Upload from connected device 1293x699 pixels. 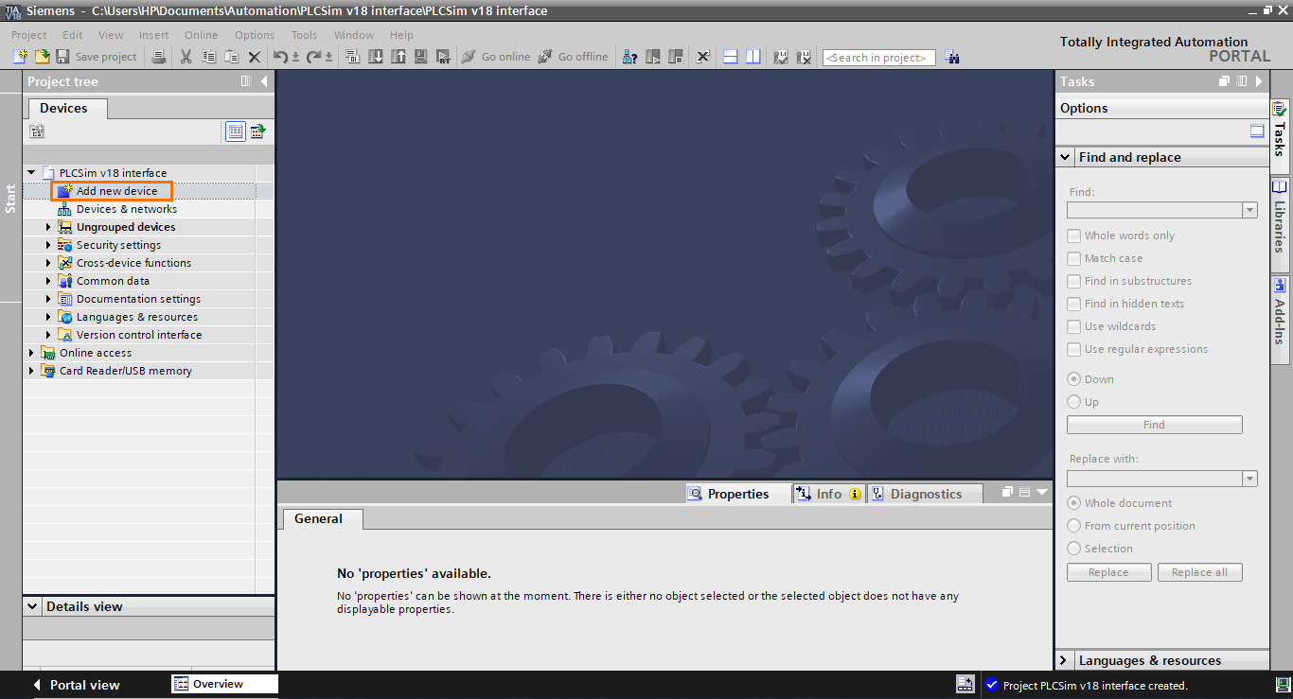pyautogui.click(x=399, y=57)
